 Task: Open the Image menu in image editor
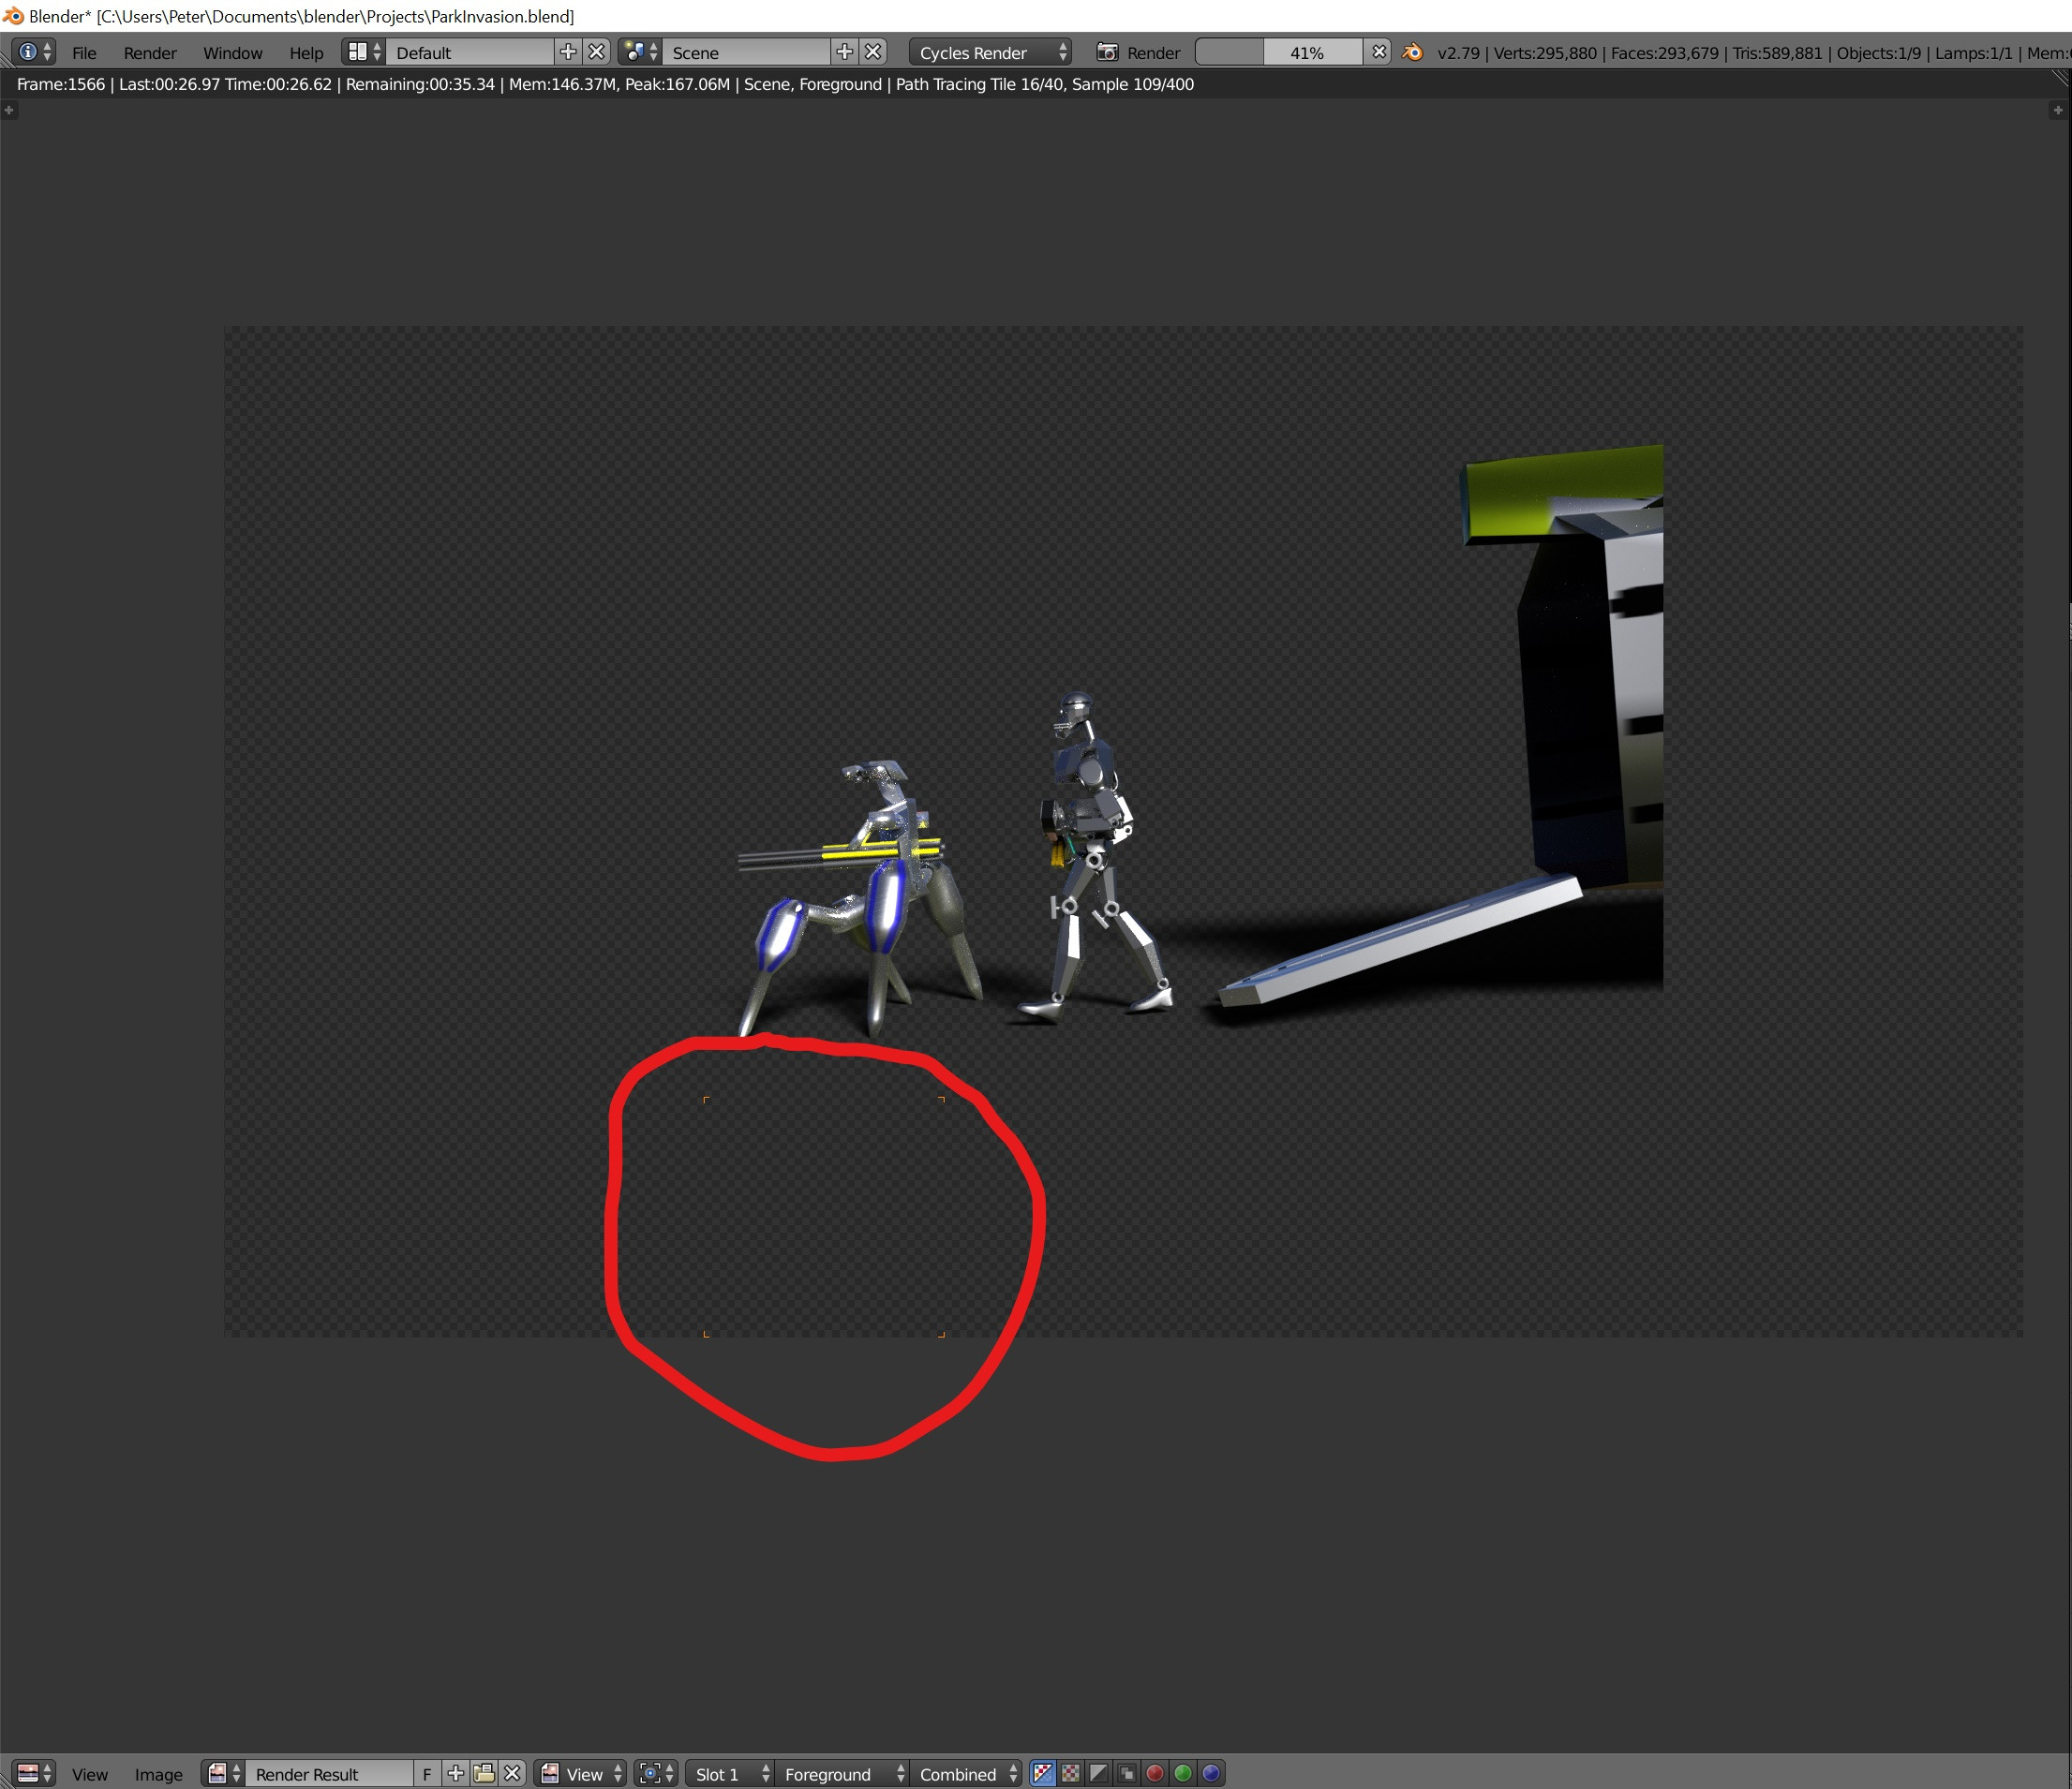click(159, 1774)
